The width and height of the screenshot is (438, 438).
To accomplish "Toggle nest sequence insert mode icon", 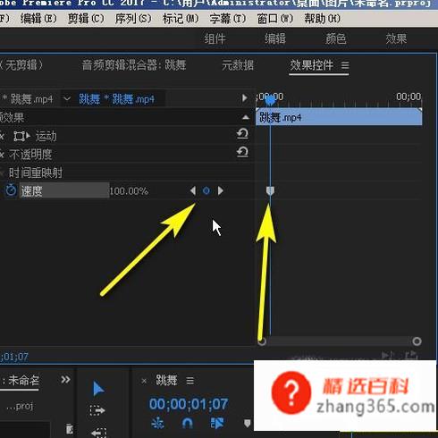I will pyautogui.click(x=157, y=423).
